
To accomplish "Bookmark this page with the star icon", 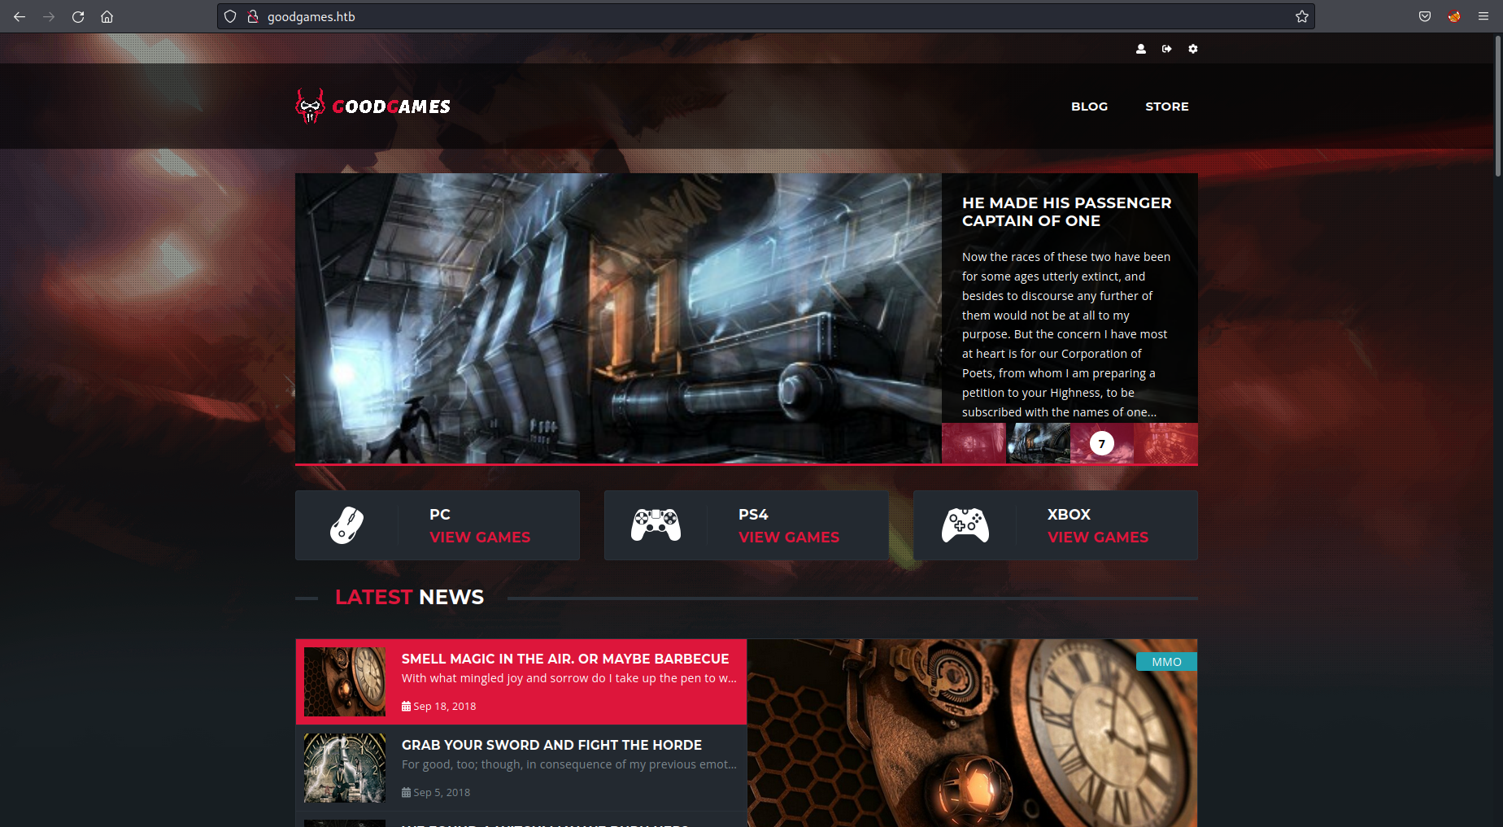I will (1302, 16).
